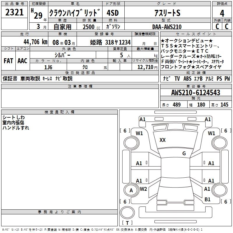Select sales point line オークションデビュー
The image size is (233, 233).
coord(187,41)
